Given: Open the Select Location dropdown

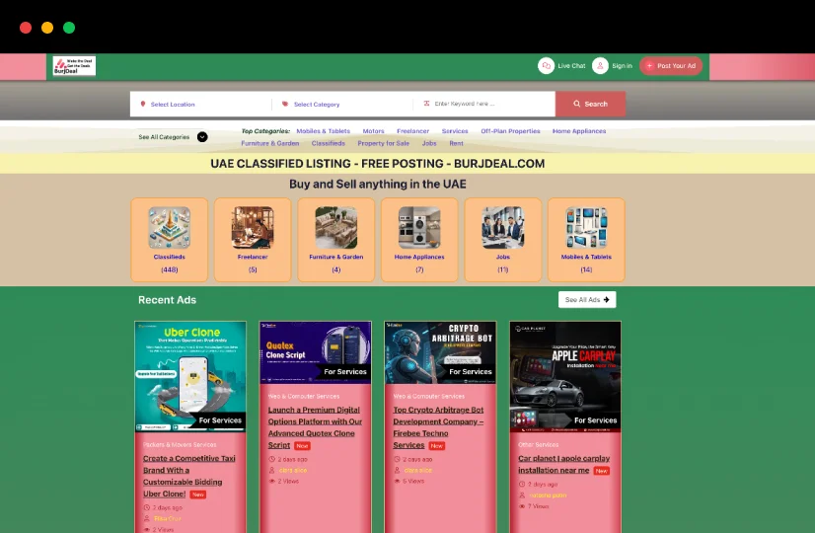Looking at the screenshot, I should [x=201, y=104].
